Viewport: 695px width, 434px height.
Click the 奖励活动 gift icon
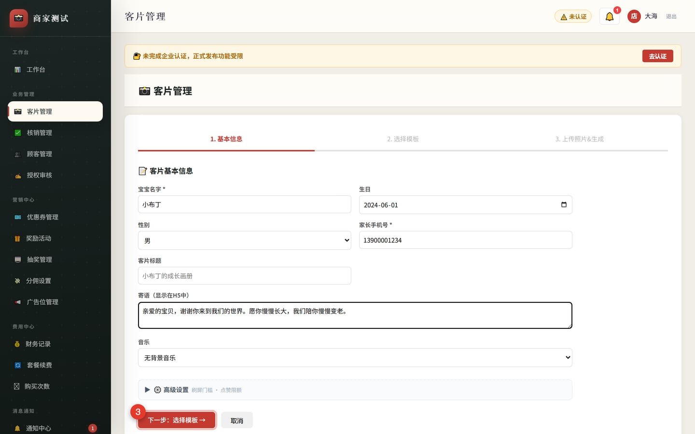[17, 239]
